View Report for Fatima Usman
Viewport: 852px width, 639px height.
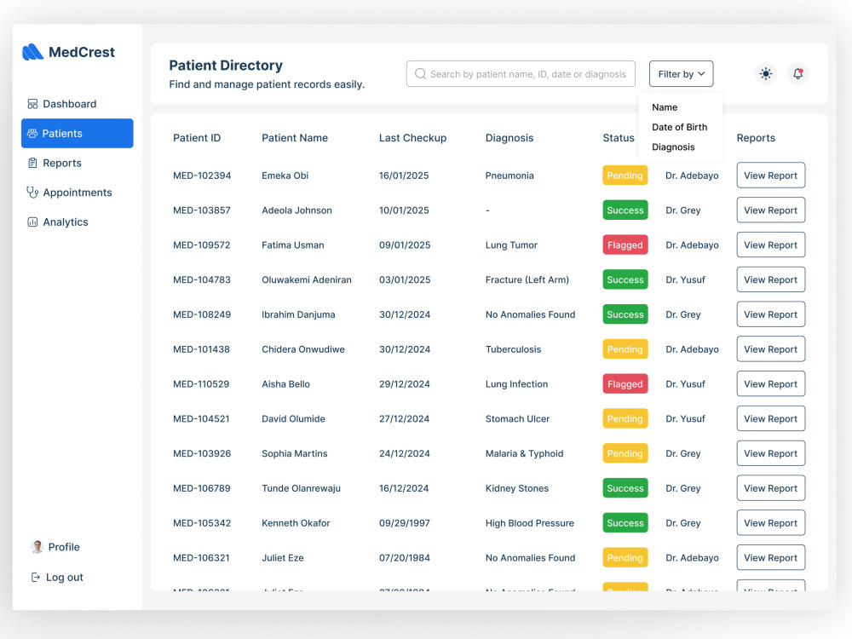(x=770, y=245)
